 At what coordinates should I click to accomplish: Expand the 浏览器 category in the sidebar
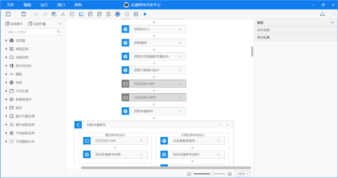(x=6, y=41)
